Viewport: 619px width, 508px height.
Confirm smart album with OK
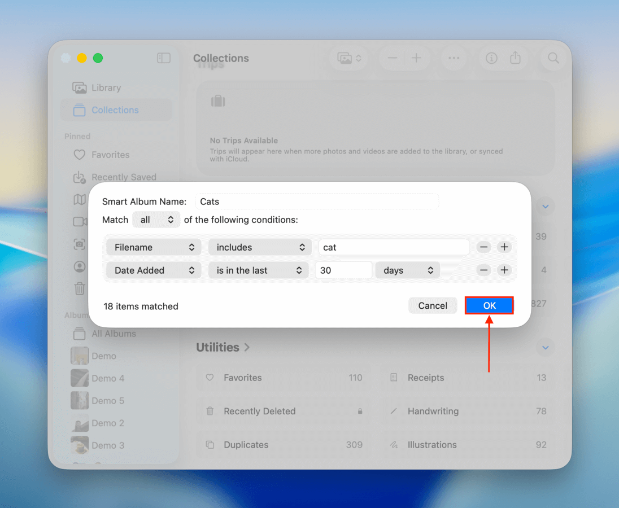click(489, 305)
